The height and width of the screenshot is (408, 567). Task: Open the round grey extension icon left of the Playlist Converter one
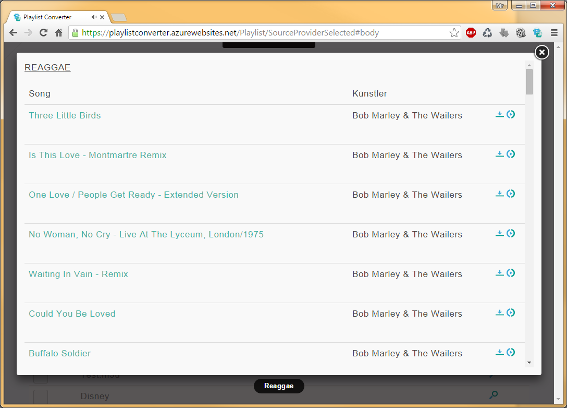(x=521, y=33)
